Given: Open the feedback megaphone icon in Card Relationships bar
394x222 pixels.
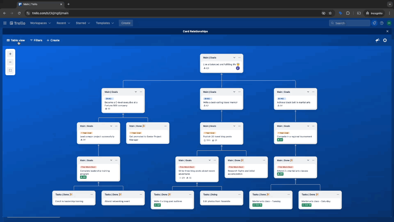Looking at the screenshot, I should (377, 40).
